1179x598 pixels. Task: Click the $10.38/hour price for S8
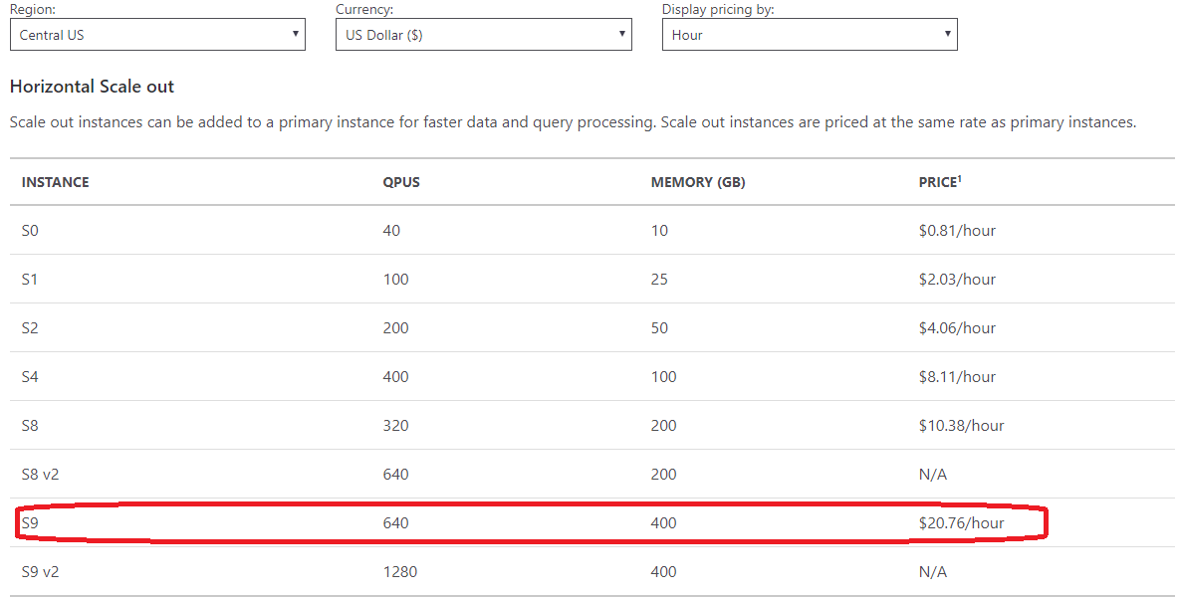point(961,426)
